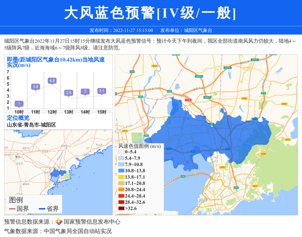Select the 4.8 wind speed marker at 12时
Image resolution: width=302 pixels, height=237 pixels.
[52, 81]
